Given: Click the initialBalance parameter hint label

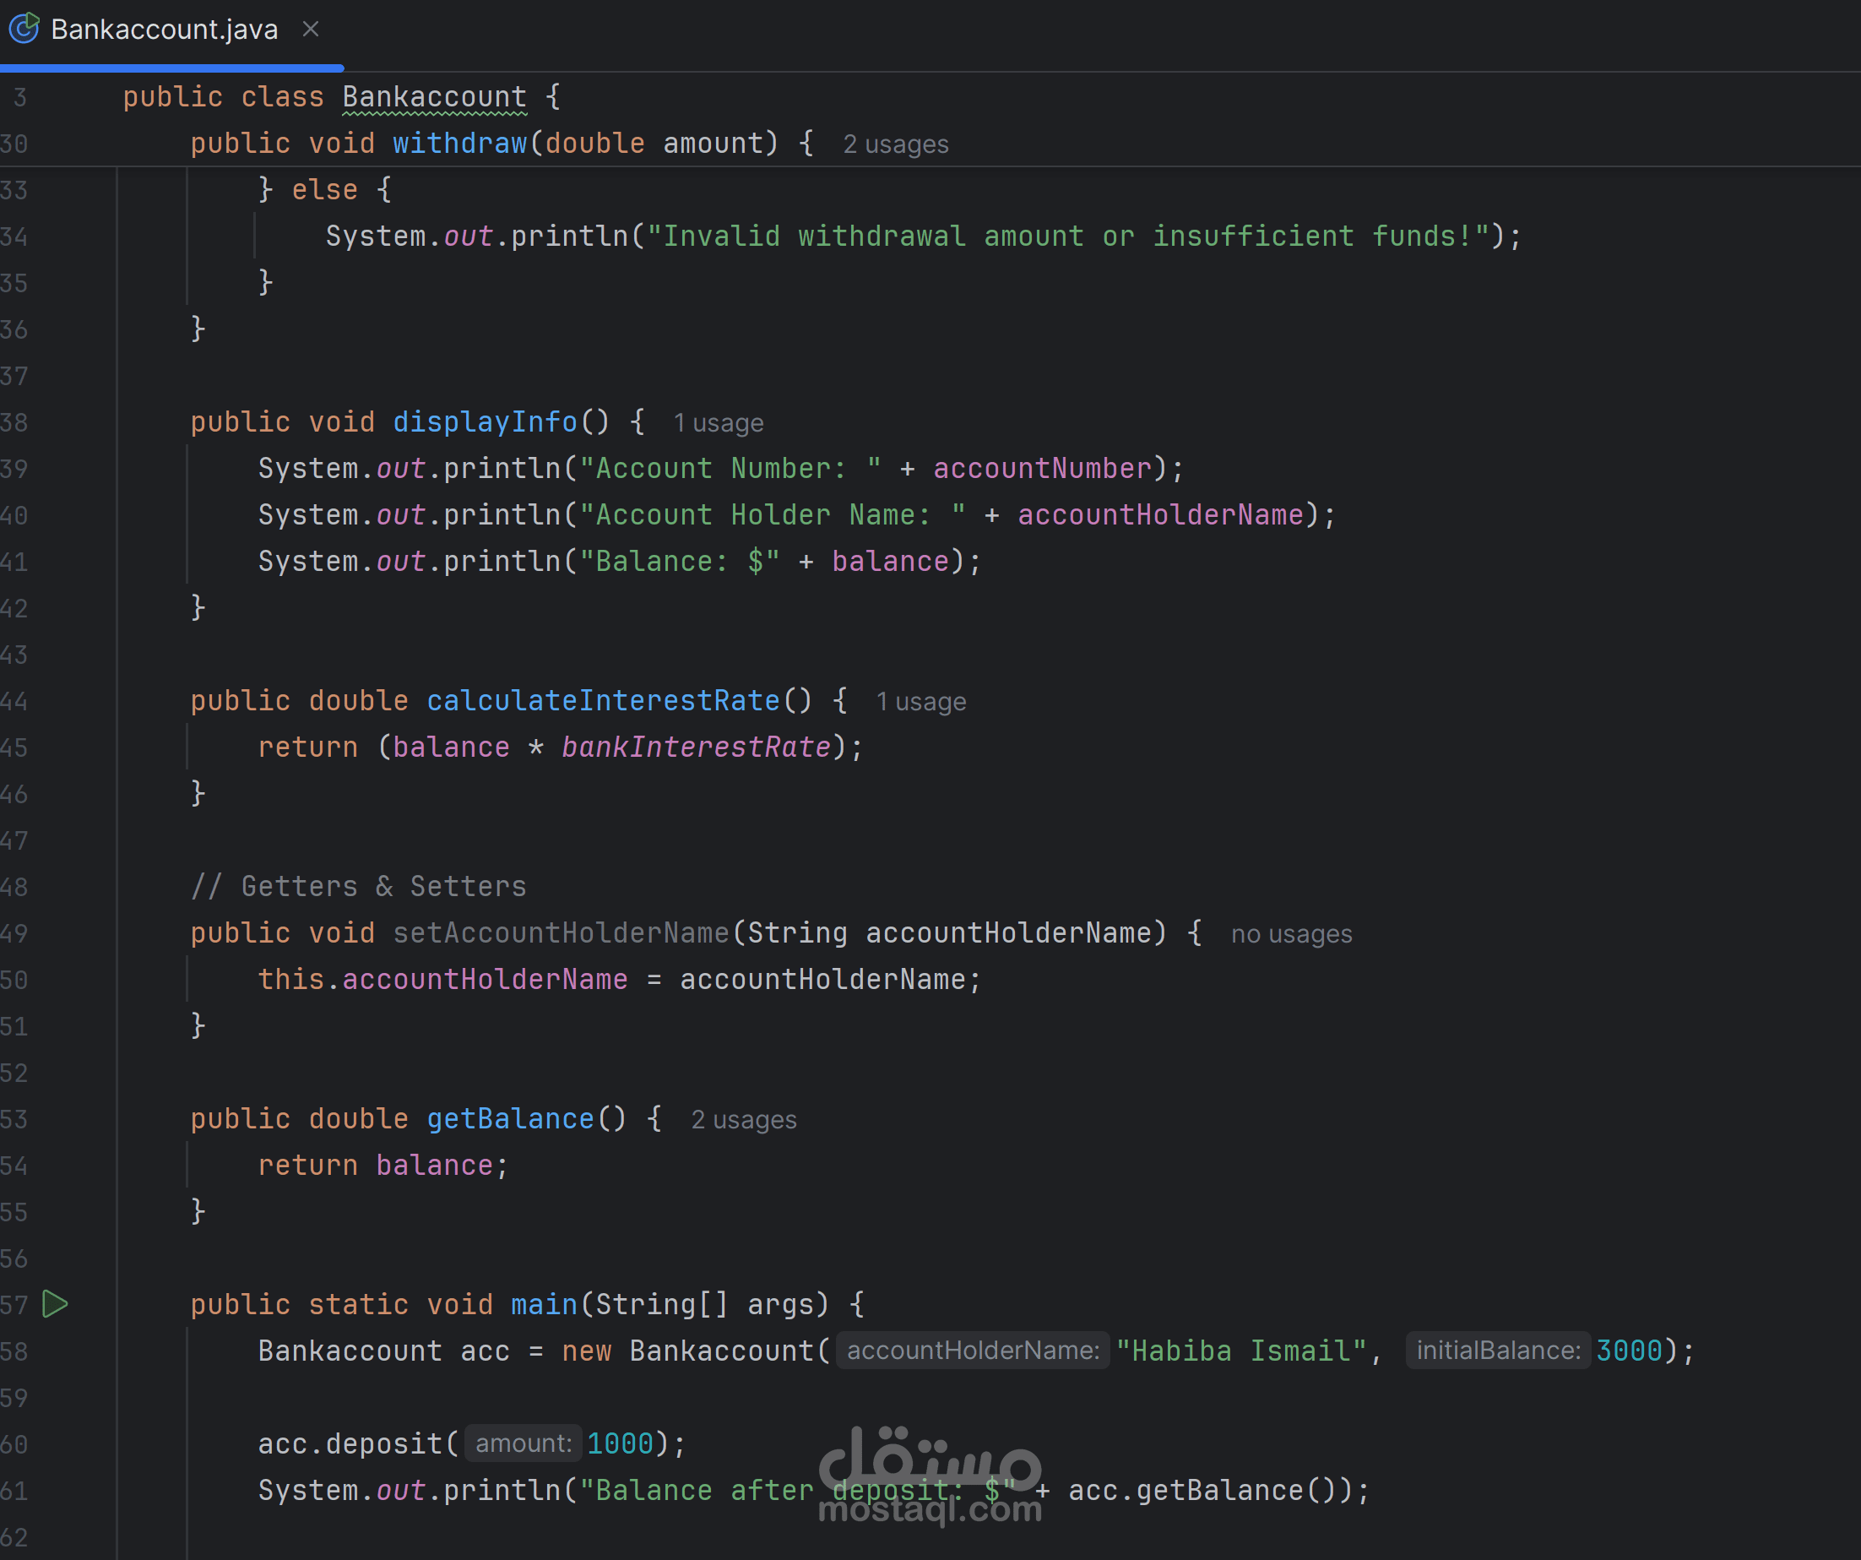Looking at the screenshot, I should click(x=1498, y=1351).
